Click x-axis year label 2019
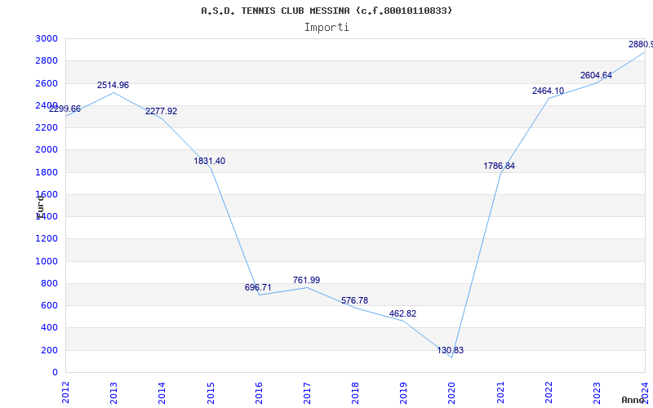 403,392
